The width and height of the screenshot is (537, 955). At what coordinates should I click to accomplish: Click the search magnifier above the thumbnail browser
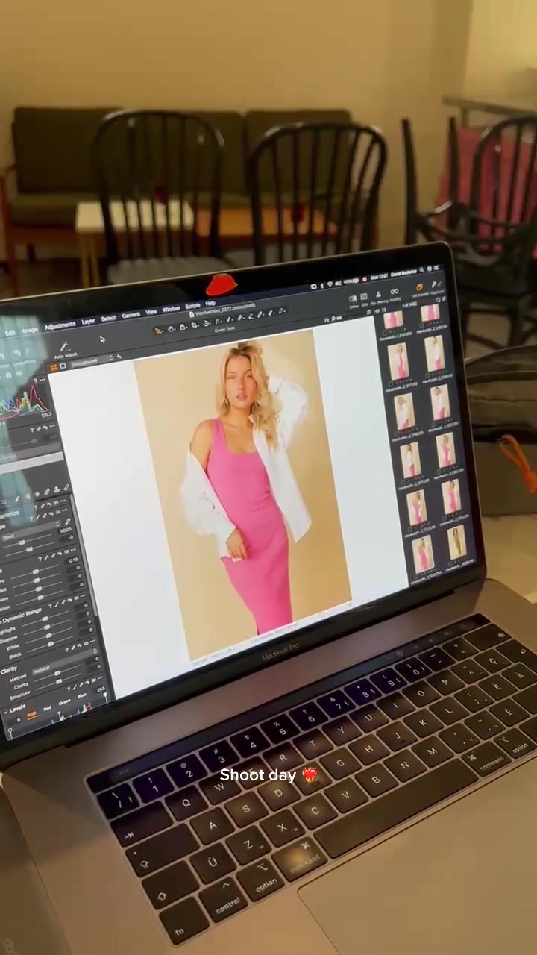tap(438, 300)
